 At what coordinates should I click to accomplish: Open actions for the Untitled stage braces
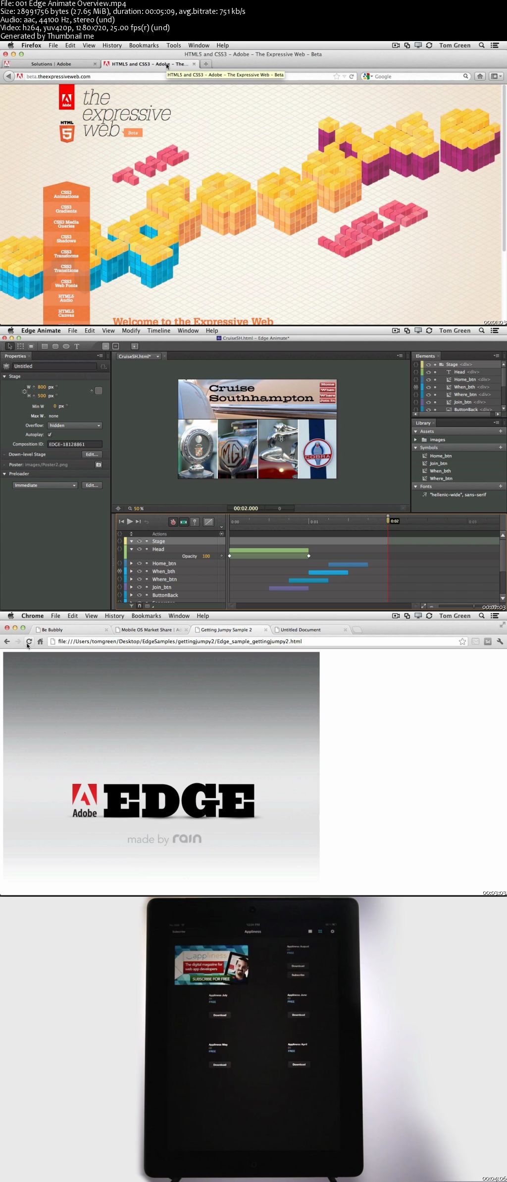[103, 366]
